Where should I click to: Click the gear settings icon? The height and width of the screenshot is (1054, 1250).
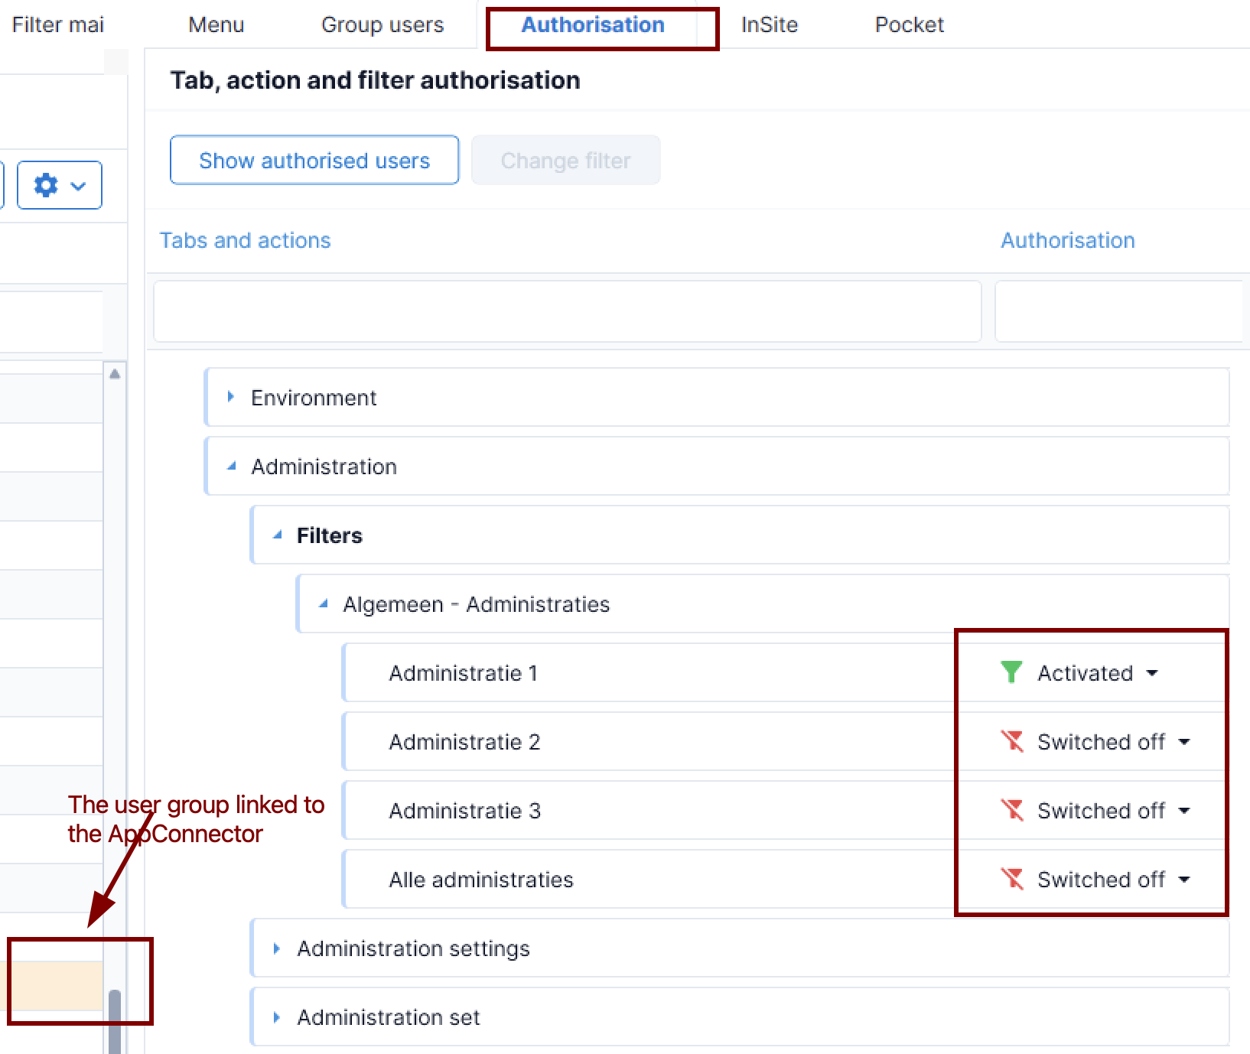[x=47, y=185]
